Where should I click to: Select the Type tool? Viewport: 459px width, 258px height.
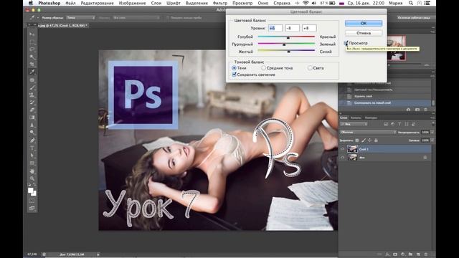click(x=32, y=148)
